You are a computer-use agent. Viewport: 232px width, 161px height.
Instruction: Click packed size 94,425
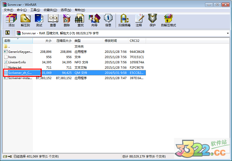click(67, 73)
